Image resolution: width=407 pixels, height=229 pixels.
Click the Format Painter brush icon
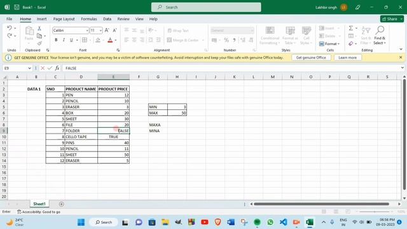[x=39, y=43]
